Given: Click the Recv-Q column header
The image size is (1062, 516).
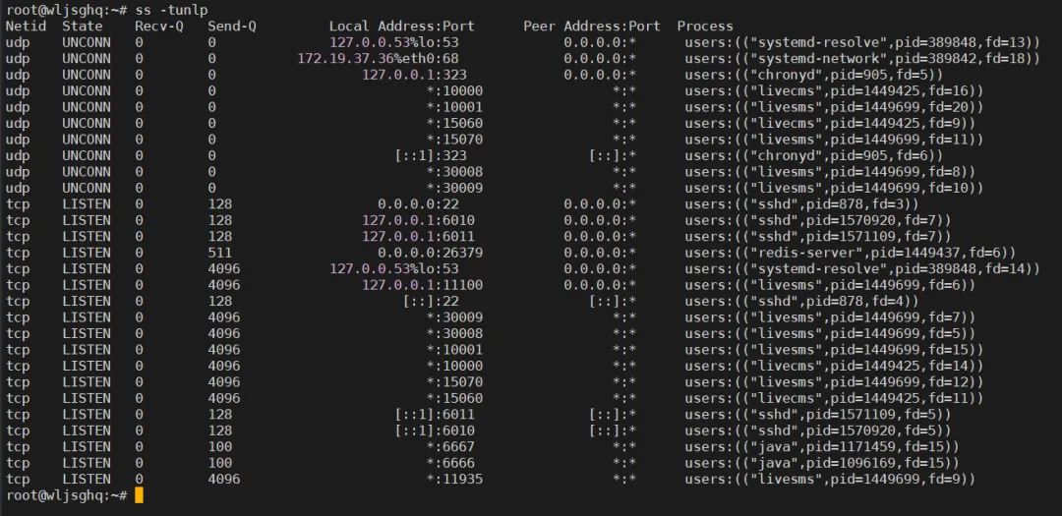Looking at the screenshot, I should (159, 26).
